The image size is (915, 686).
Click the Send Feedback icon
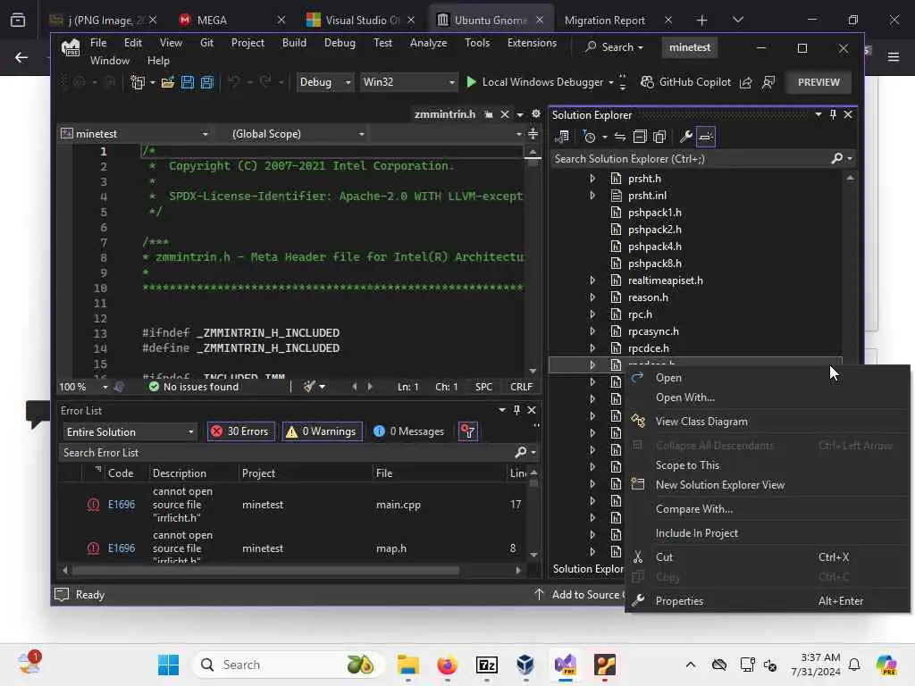click(768, 83)
